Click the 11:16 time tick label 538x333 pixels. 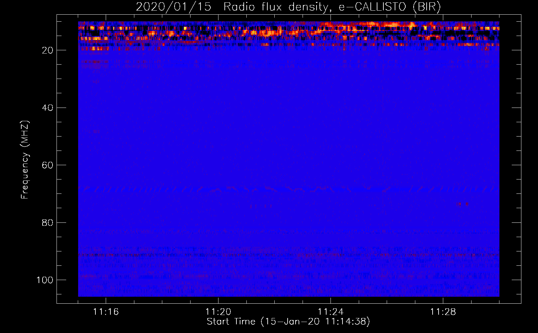tap(106, 312)
